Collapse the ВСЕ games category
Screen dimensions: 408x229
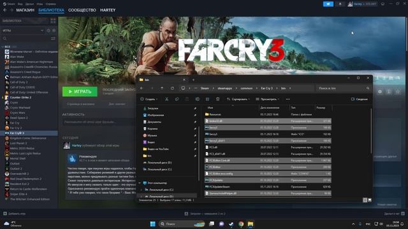(x=3, y=46)
